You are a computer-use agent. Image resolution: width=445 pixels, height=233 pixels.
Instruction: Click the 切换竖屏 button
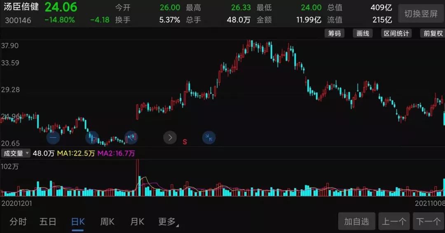click(421, 13)
